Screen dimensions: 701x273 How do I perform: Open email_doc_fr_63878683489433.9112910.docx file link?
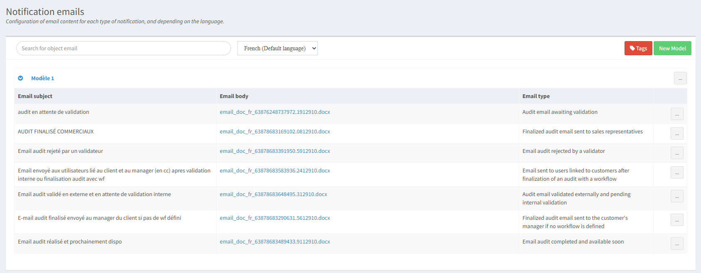(x=275, y=241)
